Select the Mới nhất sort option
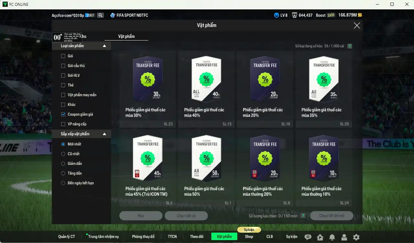The width and height of the screenshot is (414, 243). click(63, 144)
